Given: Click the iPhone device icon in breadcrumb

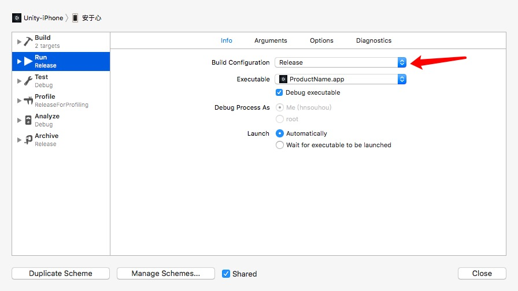Looking at the screenshot, I should click(x=75, y=18).
